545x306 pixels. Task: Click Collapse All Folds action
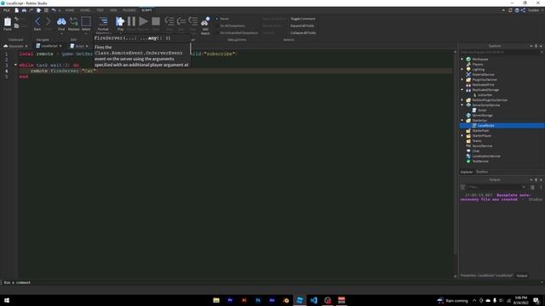[303, 32]
